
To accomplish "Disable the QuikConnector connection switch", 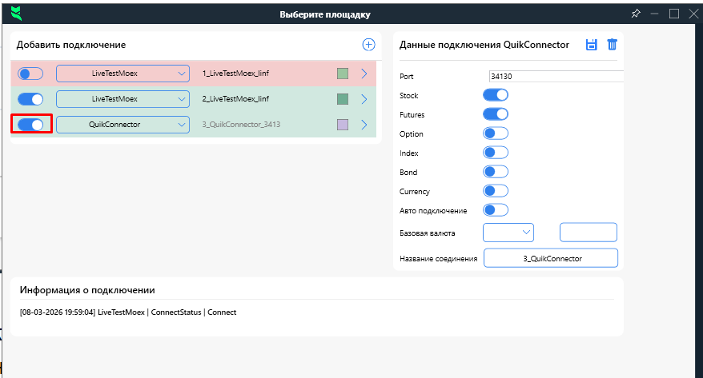I will 30,125.
